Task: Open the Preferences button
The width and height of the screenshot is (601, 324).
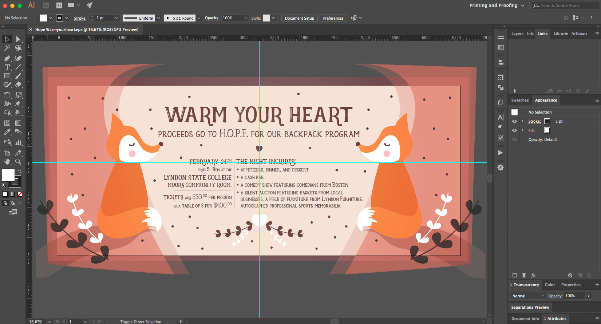Action: coord(333,18)
